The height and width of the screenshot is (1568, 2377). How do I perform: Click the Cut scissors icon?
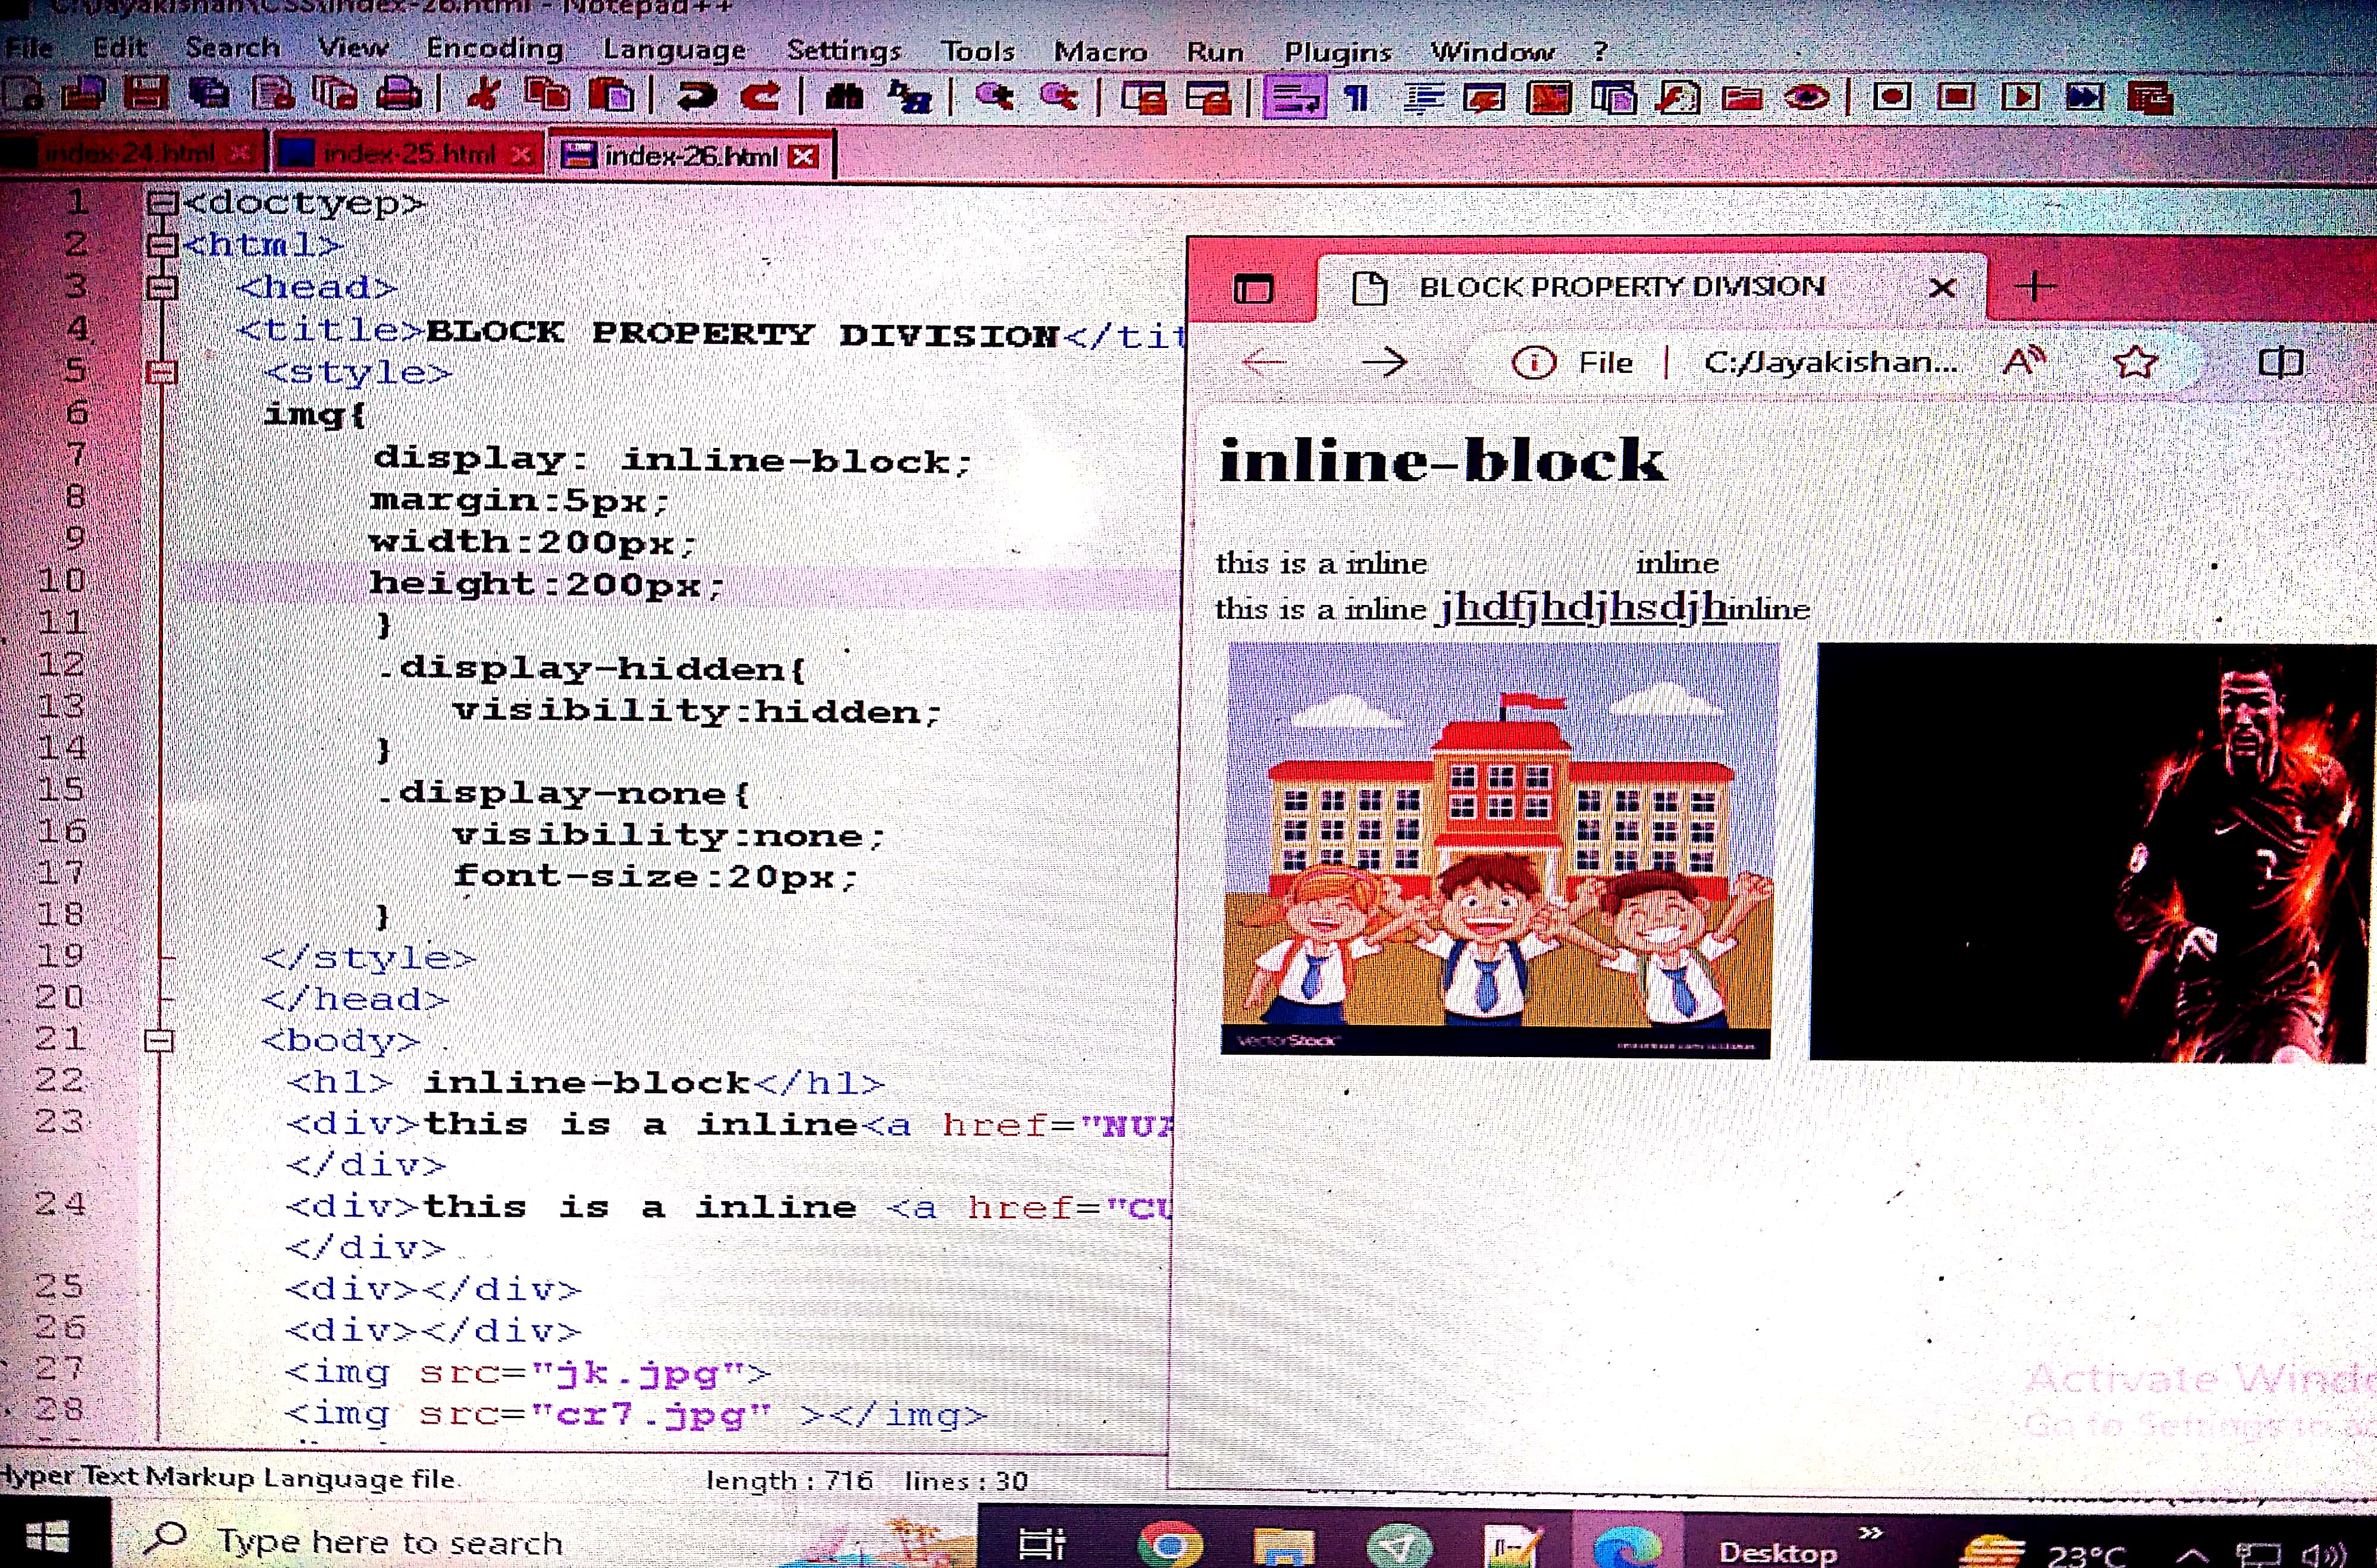coord(484,96)
